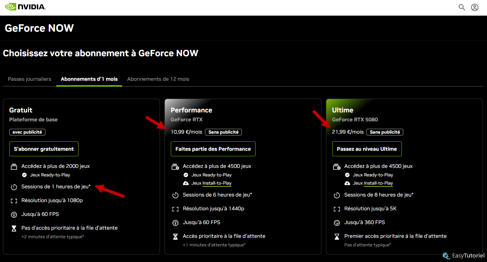The height and width of the screenshot is (262, 487).
Task: Click the game library icon in Gratuit card
Action: [x=14, y=166]
